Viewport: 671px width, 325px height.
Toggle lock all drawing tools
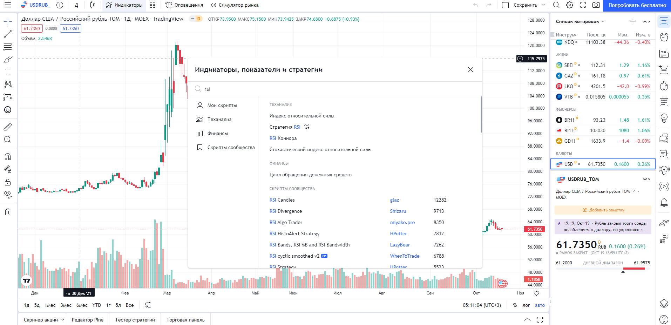click(8, 182)
